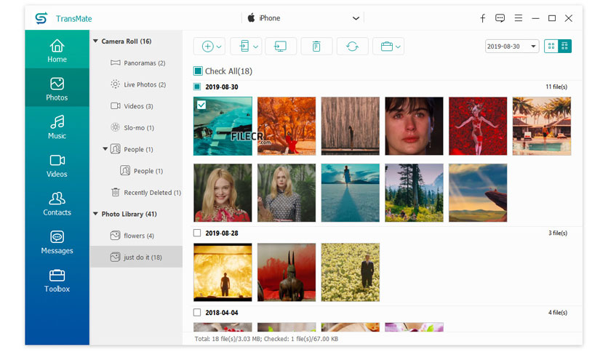Image resolution: width=608 pixels, height=352 pixels.
Task: Select the woman walking on ice photo
Action: click(350, 193)
